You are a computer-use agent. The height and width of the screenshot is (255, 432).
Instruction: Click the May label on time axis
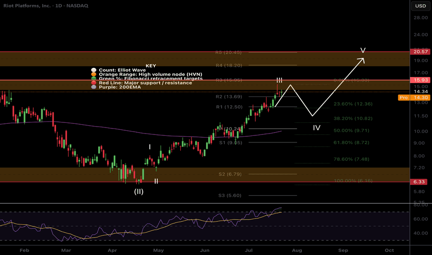159,250
